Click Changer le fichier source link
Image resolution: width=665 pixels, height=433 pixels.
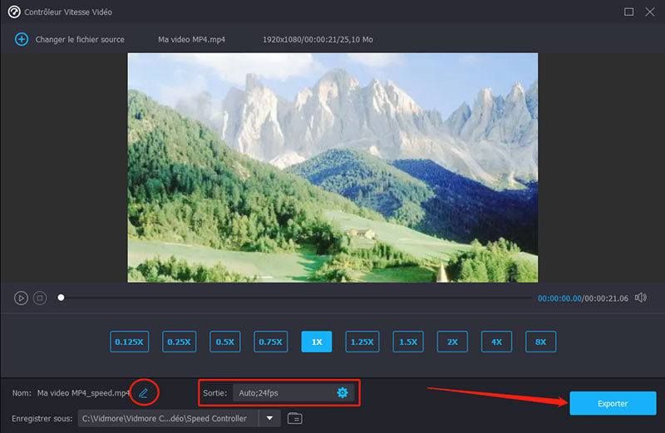80,39
